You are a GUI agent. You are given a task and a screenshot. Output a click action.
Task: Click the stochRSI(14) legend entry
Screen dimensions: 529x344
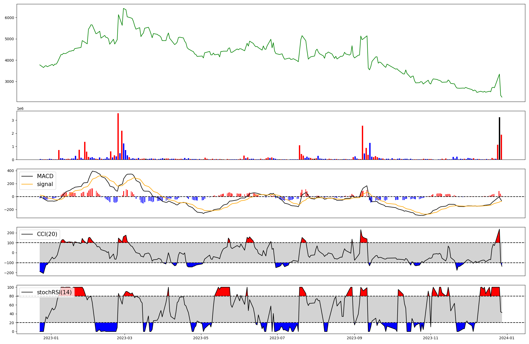[x=54, y=292]
